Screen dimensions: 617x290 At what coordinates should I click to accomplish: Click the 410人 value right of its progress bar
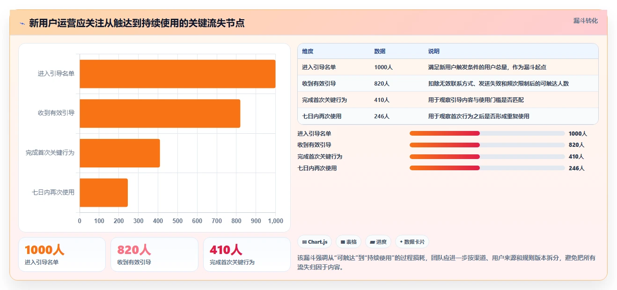pyautogui.click(x=576, y=157)
